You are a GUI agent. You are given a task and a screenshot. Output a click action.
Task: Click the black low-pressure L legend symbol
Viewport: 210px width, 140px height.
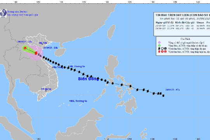[165, 49]
